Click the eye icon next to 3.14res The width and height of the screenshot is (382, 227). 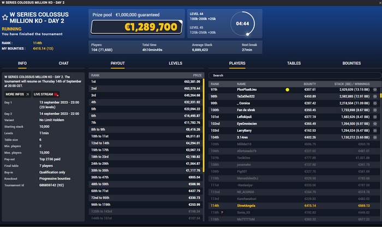[x=375, y=137]
